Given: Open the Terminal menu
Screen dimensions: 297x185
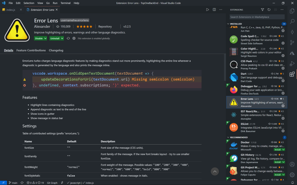Looking at the screenshot, I should pyautogui.click(x=65, y=3).
